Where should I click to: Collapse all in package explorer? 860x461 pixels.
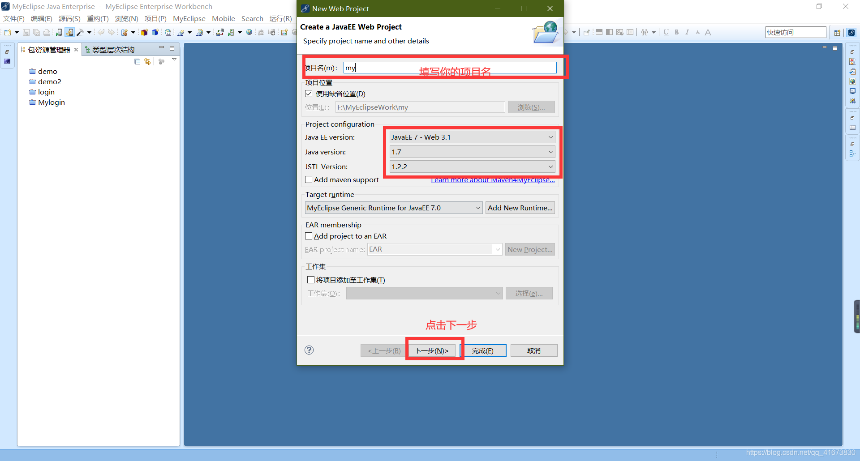point(138,61)
